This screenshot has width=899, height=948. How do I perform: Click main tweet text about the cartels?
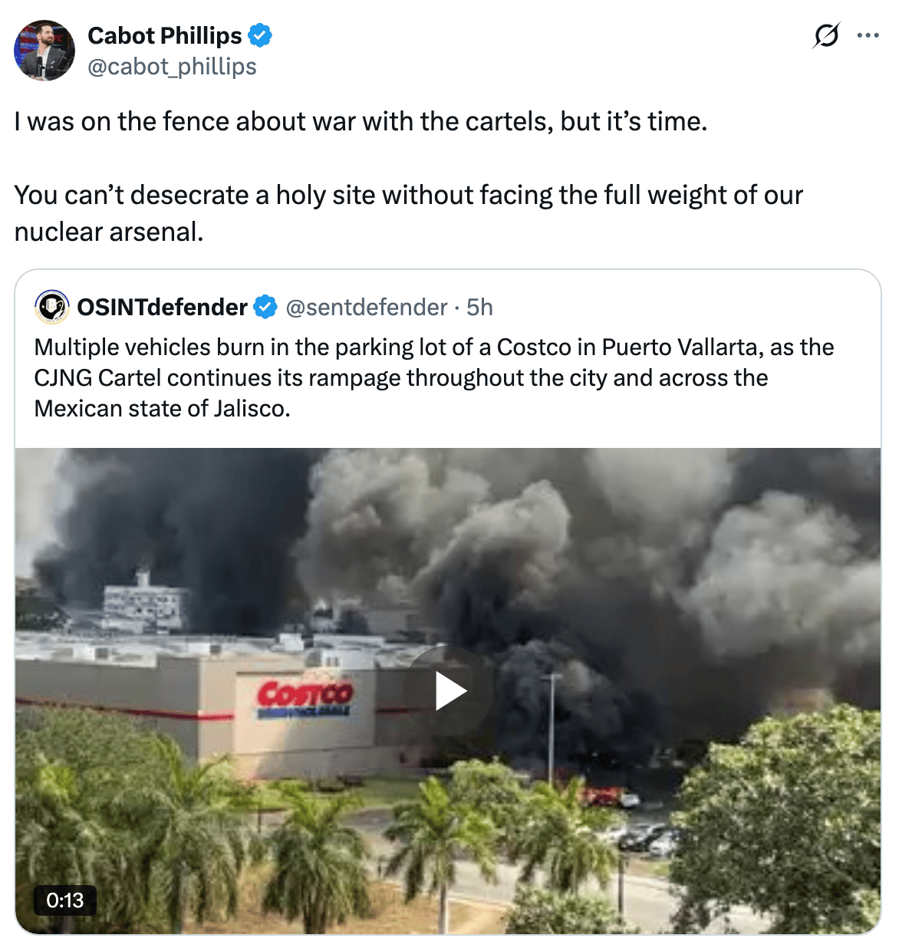(361, 121)
